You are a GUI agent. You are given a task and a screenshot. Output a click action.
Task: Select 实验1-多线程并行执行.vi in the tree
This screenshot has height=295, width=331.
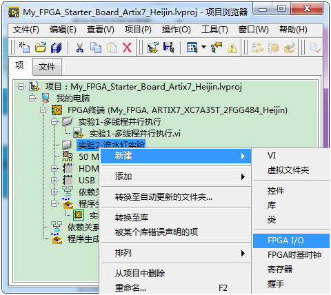pos(135,134)
